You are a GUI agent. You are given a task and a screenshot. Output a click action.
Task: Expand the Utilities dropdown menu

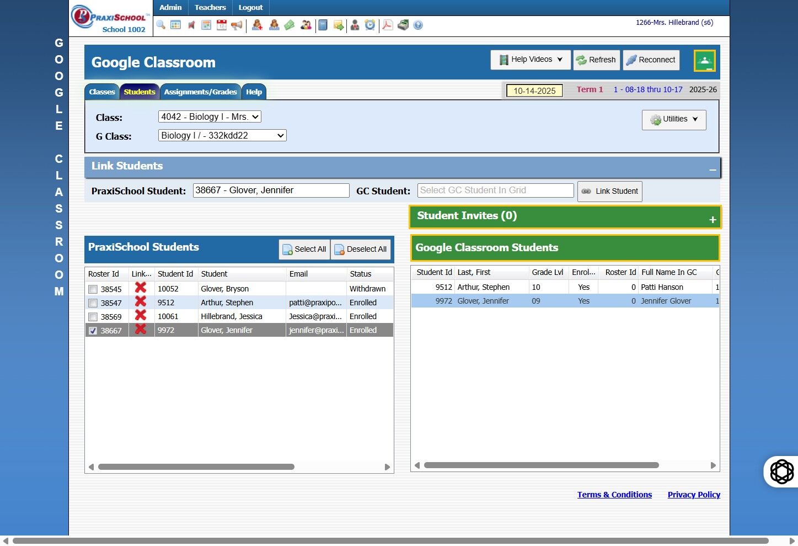point(674,119)
